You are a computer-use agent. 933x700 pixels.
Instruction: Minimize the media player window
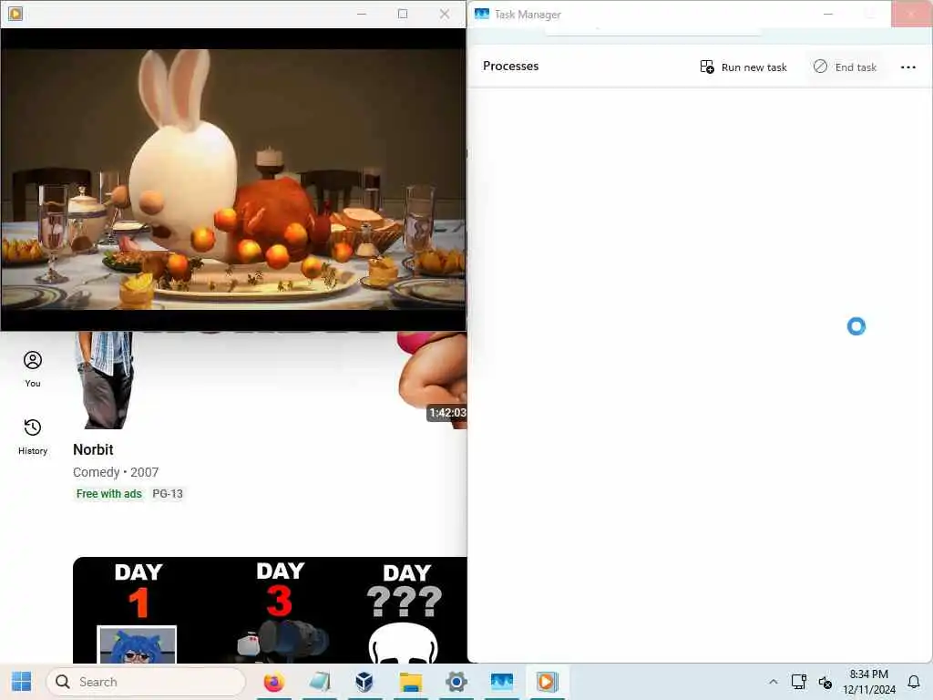[361, 14]
